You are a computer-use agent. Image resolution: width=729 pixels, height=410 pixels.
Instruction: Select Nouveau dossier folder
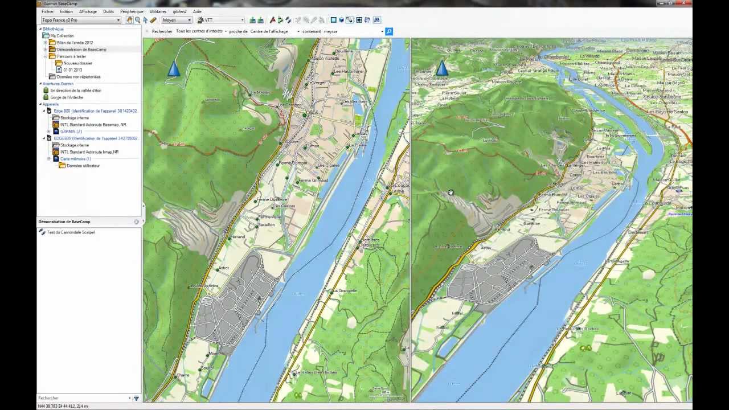point(77,63)
